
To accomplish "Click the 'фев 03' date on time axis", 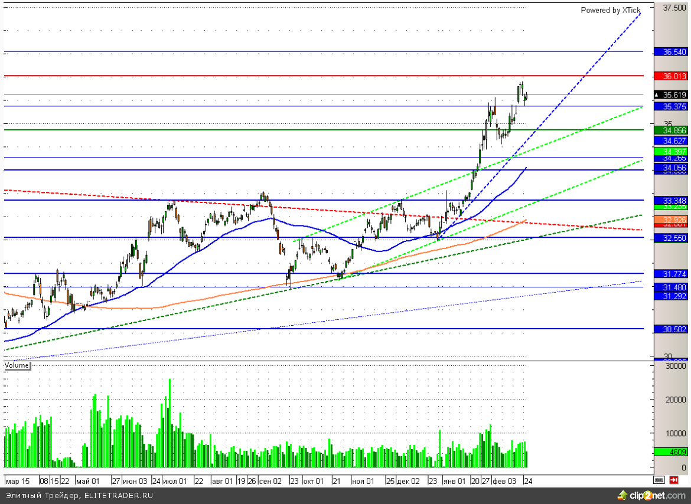I will pos(505,481).
